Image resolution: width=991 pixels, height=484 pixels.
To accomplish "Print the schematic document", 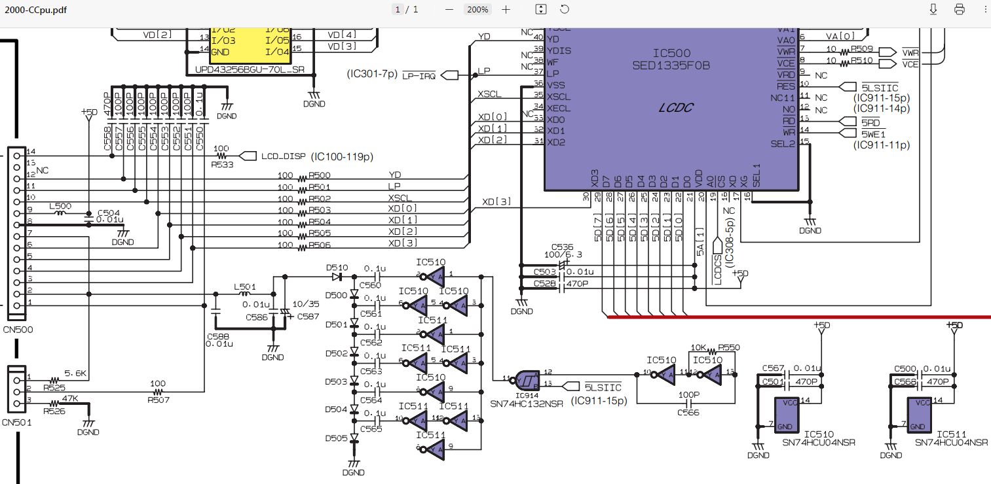I will pyautogui.click(x=960, y=9).
